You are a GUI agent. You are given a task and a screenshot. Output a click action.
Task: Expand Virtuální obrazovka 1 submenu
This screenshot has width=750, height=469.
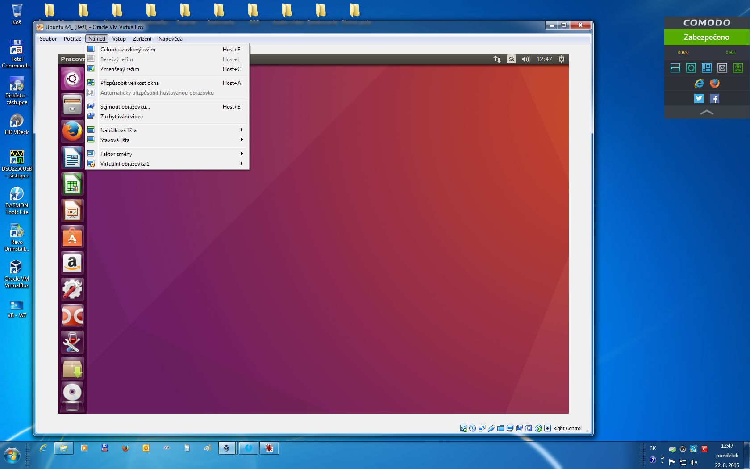tap(167, 164)
